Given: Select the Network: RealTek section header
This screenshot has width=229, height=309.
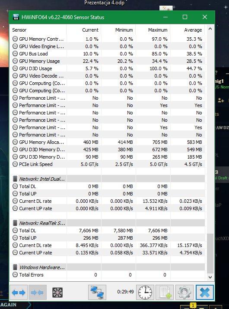Looking at the screenshot, I should coord(107,223).
